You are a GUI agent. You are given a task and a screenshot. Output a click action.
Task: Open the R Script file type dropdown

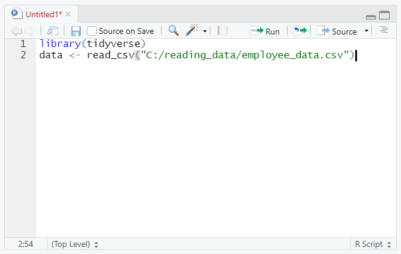373,244
